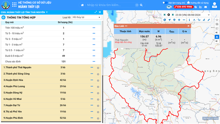Open Loại hồ dropdown Hồ thủy lợi

[87, 17]
